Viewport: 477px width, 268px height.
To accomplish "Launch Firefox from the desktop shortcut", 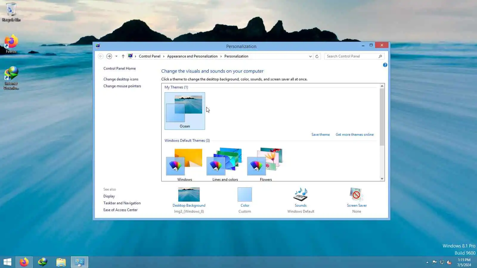I will [x=11, y=44].
